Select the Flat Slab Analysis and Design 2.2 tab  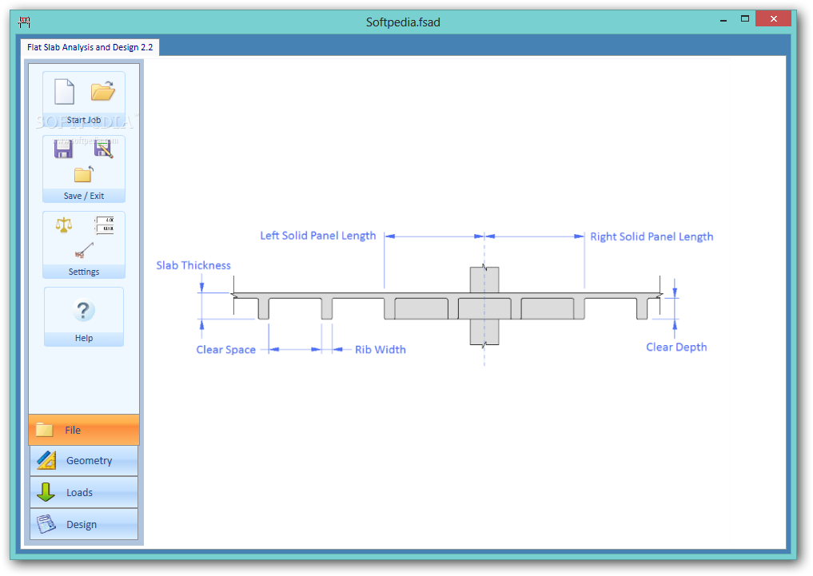coord(90,47)
